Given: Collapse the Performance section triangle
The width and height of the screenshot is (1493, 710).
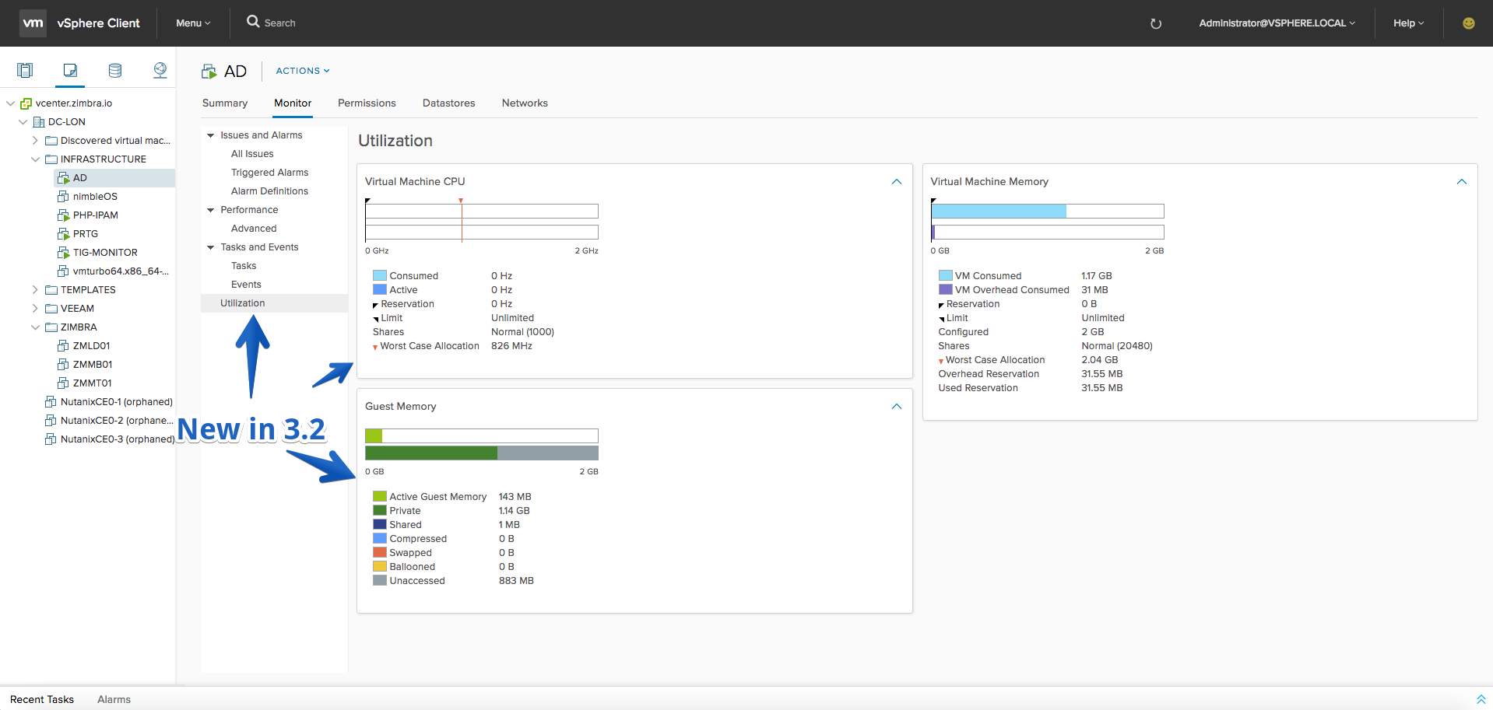Looking at the screenshot, I should point(210,210).
